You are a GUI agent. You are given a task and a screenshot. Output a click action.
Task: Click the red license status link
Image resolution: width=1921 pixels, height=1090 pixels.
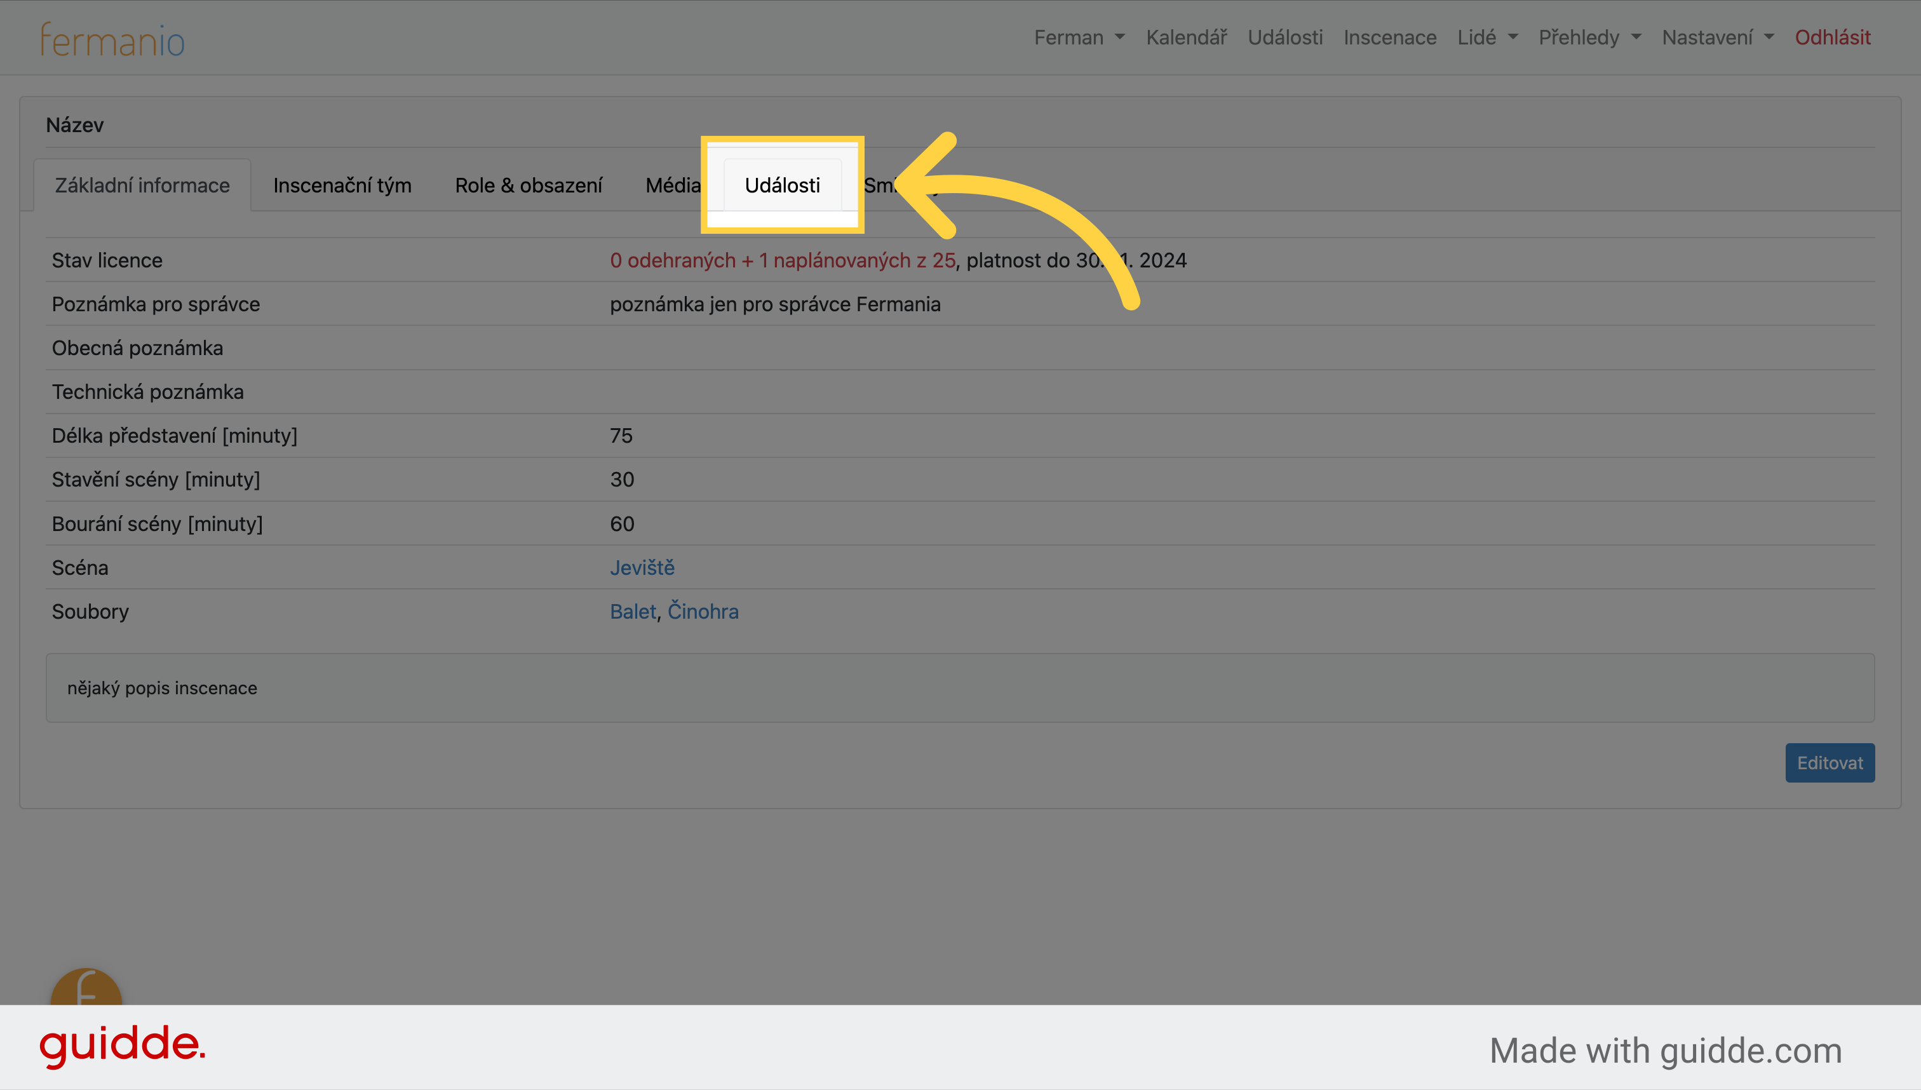click(x=783, y=260)
